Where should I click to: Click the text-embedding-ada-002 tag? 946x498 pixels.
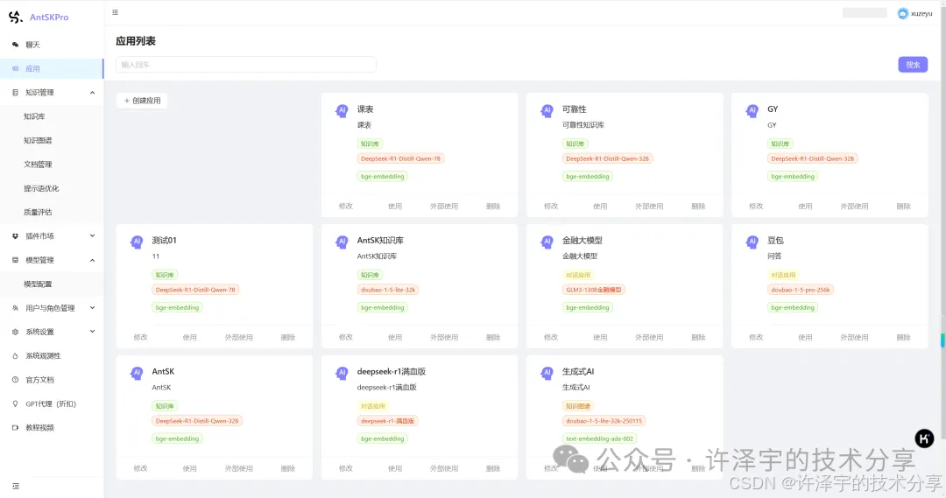point(600,438)
